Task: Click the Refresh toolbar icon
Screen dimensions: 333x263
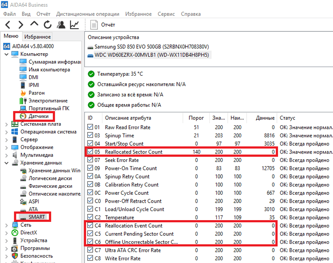Action: [x=48, y=25]
